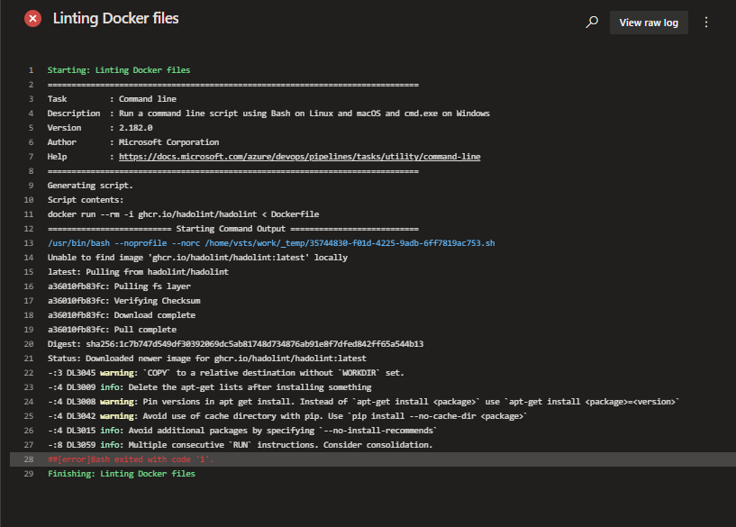This screenshot has height=527, width=736.
Task: Select line number 28 in the log
Action: [29, 459]
